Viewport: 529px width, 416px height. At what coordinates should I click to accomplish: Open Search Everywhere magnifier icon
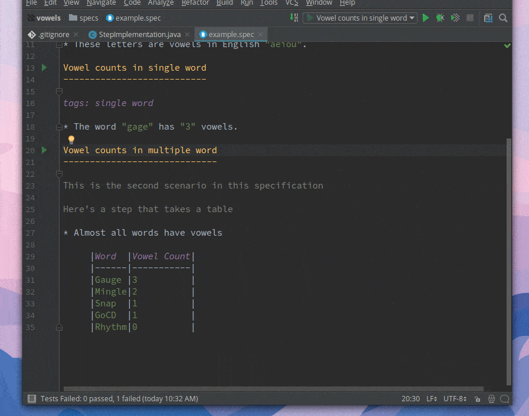tap(503, 18)
